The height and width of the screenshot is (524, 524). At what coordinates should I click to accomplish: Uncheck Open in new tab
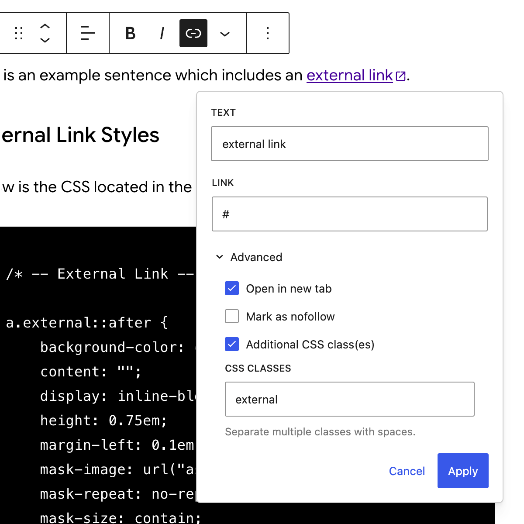pos(232,288)
